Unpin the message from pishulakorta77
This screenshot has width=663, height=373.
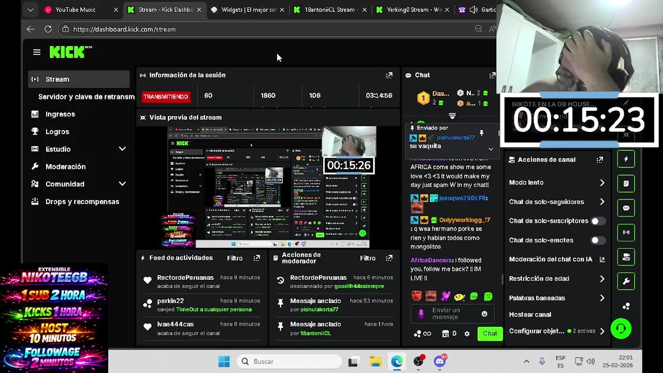(x=481, y=133)
